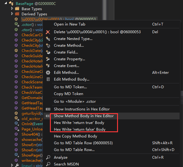The image size is (183, 167).
Task: Click the Edit Method gear icon
Action: click(x=48, y=73)
